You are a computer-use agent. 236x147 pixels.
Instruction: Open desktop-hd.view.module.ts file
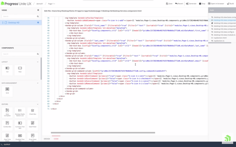223,35
